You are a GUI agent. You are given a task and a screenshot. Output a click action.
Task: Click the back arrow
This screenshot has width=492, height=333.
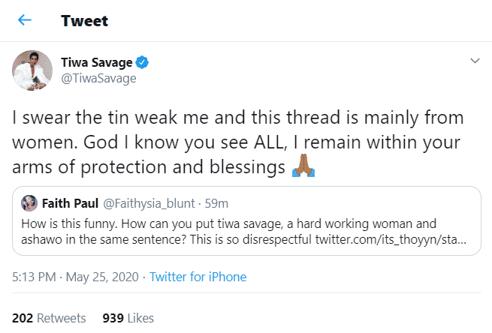coord(25,20)
